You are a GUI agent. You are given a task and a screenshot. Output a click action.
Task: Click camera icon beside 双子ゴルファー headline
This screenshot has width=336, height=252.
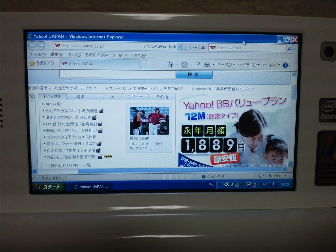pyautogui.click(x=99, y=144)
